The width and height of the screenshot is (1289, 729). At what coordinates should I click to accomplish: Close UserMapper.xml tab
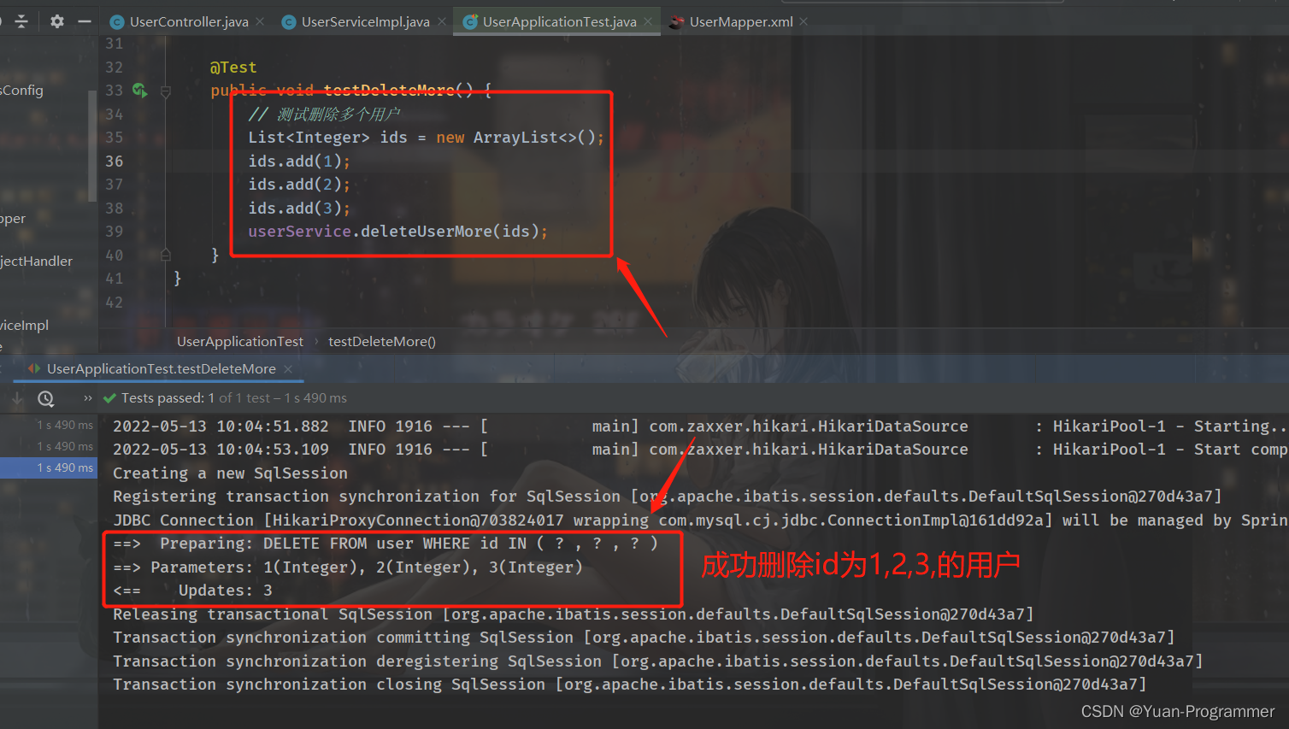[803, 21]
